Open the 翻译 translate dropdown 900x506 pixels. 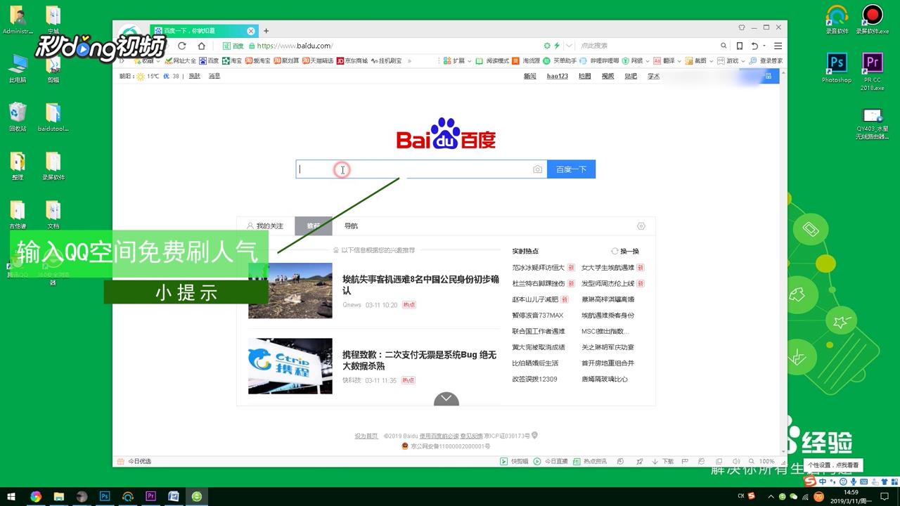[x=667, y=61]
